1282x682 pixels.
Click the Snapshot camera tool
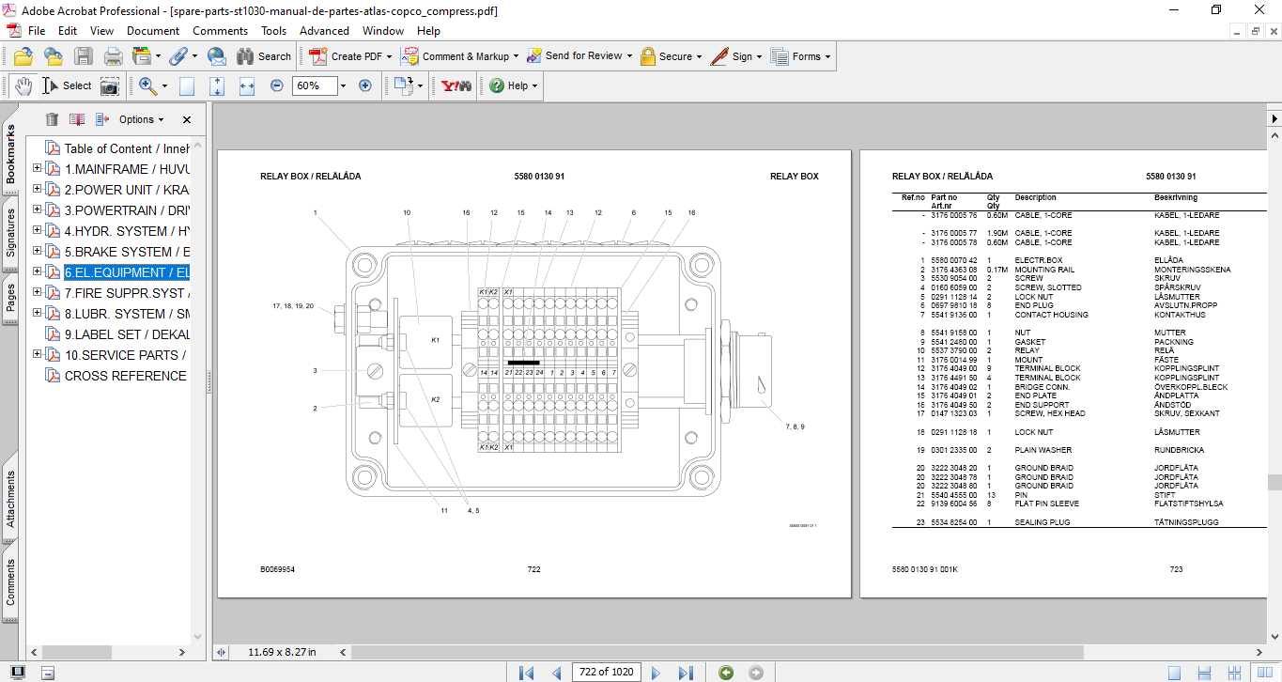click(110, 85)
